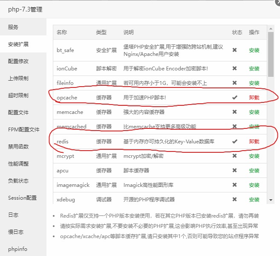Select the opcache extension name
This screenshot has width=280, height=256.
click(x=67, y=98)
